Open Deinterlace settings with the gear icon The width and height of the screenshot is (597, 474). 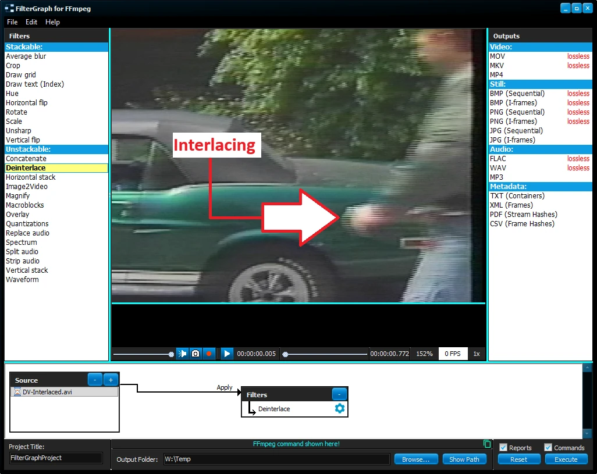tap(340, 408)
